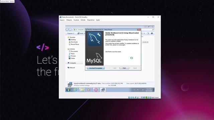The height and width of the screenshot is (120, 214).
Task: Open the Entrada menu in VirtualBox
Action: pos(83,20)
